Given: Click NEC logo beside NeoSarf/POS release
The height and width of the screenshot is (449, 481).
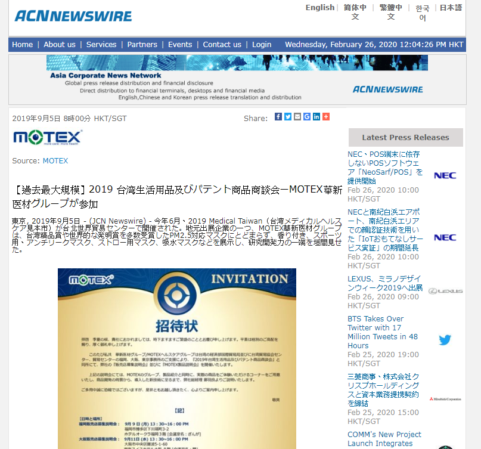Looking at the screenshot, I should click(445, 175).
